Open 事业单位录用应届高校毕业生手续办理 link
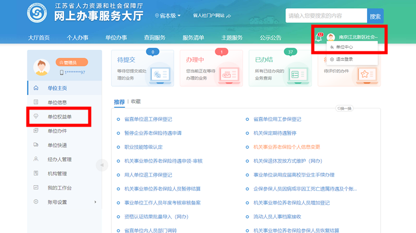The width and height of the screenshot is (416, 233). [294, 175]
